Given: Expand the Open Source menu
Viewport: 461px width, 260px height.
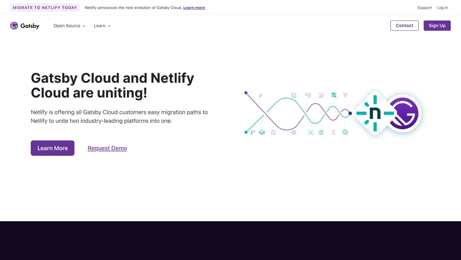Looking at the screenshot, I should 70,26.
